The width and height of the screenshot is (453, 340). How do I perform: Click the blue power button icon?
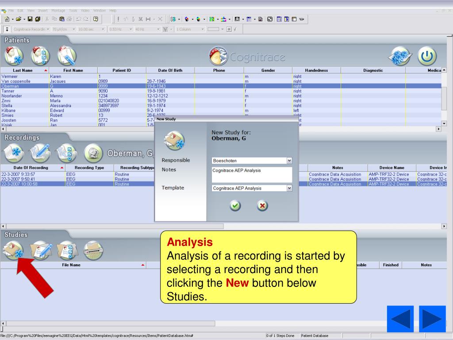pos(427,56)
